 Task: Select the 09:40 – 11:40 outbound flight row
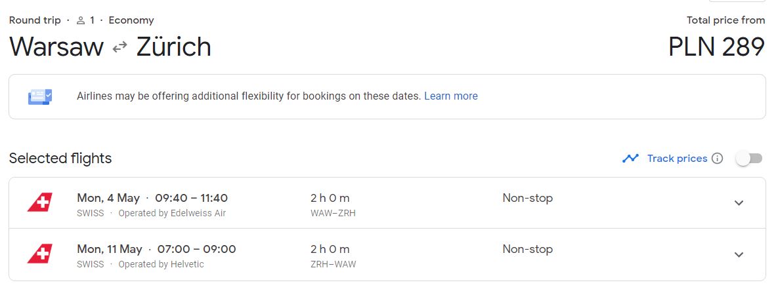point(387,203)
